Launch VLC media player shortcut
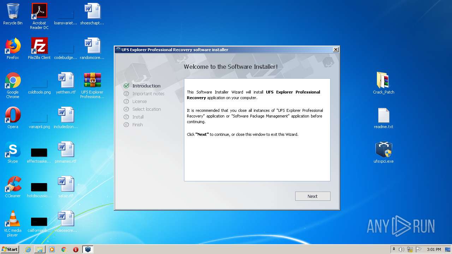 (13, 224)
